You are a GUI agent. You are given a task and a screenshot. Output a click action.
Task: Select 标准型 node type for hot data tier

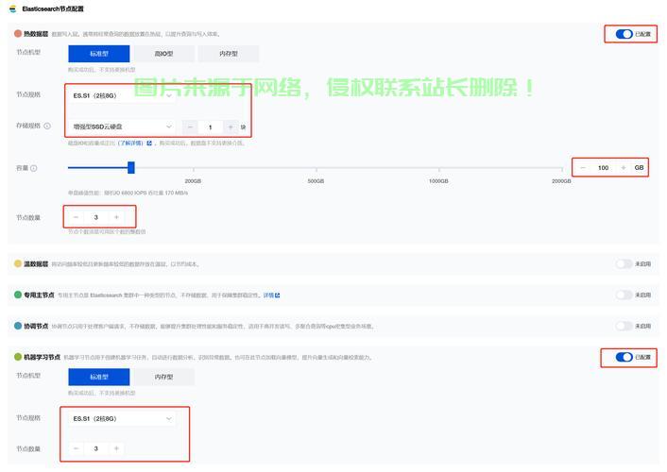[x=99, y=54]
